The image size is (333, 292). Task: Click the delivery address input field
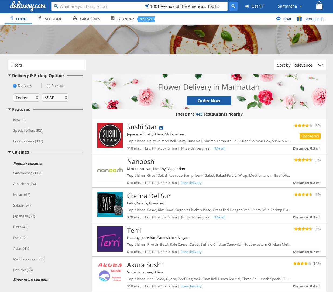point(185,6)
